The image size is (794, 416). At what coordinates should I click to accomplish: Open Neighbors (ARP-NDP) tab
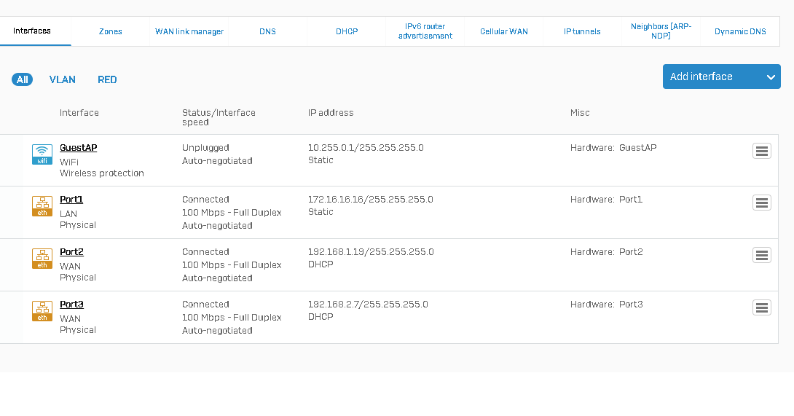point(661,31)
